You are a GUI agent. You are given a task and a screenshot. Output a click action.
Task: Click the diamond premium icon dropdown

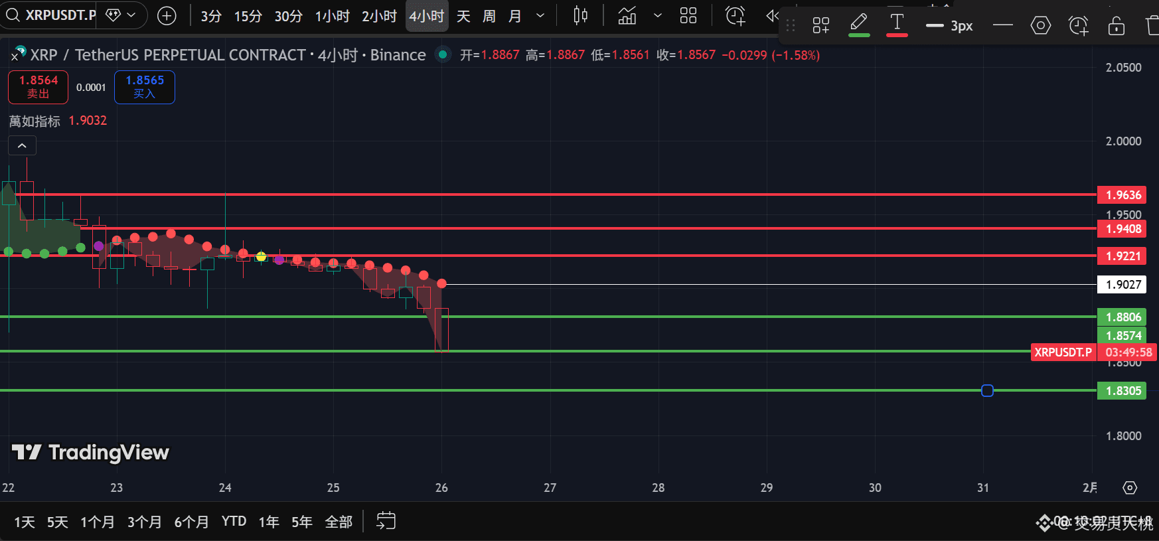click(121, 15)
